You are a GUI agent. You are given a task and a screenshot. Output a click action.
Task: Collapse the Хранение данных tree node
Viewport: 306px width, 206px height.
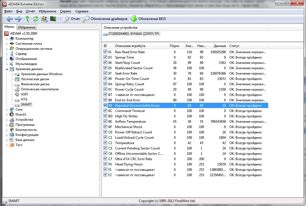click(x=7, y=69)
